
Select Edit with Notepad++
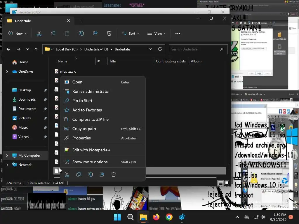(103, 150)
